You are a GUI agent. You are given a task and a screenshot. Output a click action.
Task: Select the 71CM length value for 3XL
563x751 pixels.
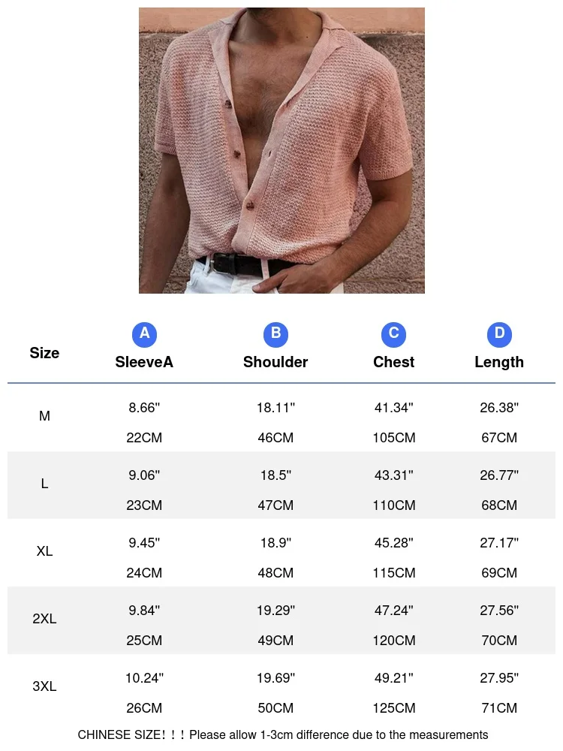tap(499, 708)
